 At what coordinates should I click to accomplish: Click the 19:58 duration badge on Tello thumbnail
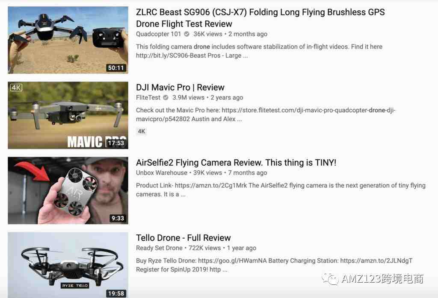coord(116,293)
